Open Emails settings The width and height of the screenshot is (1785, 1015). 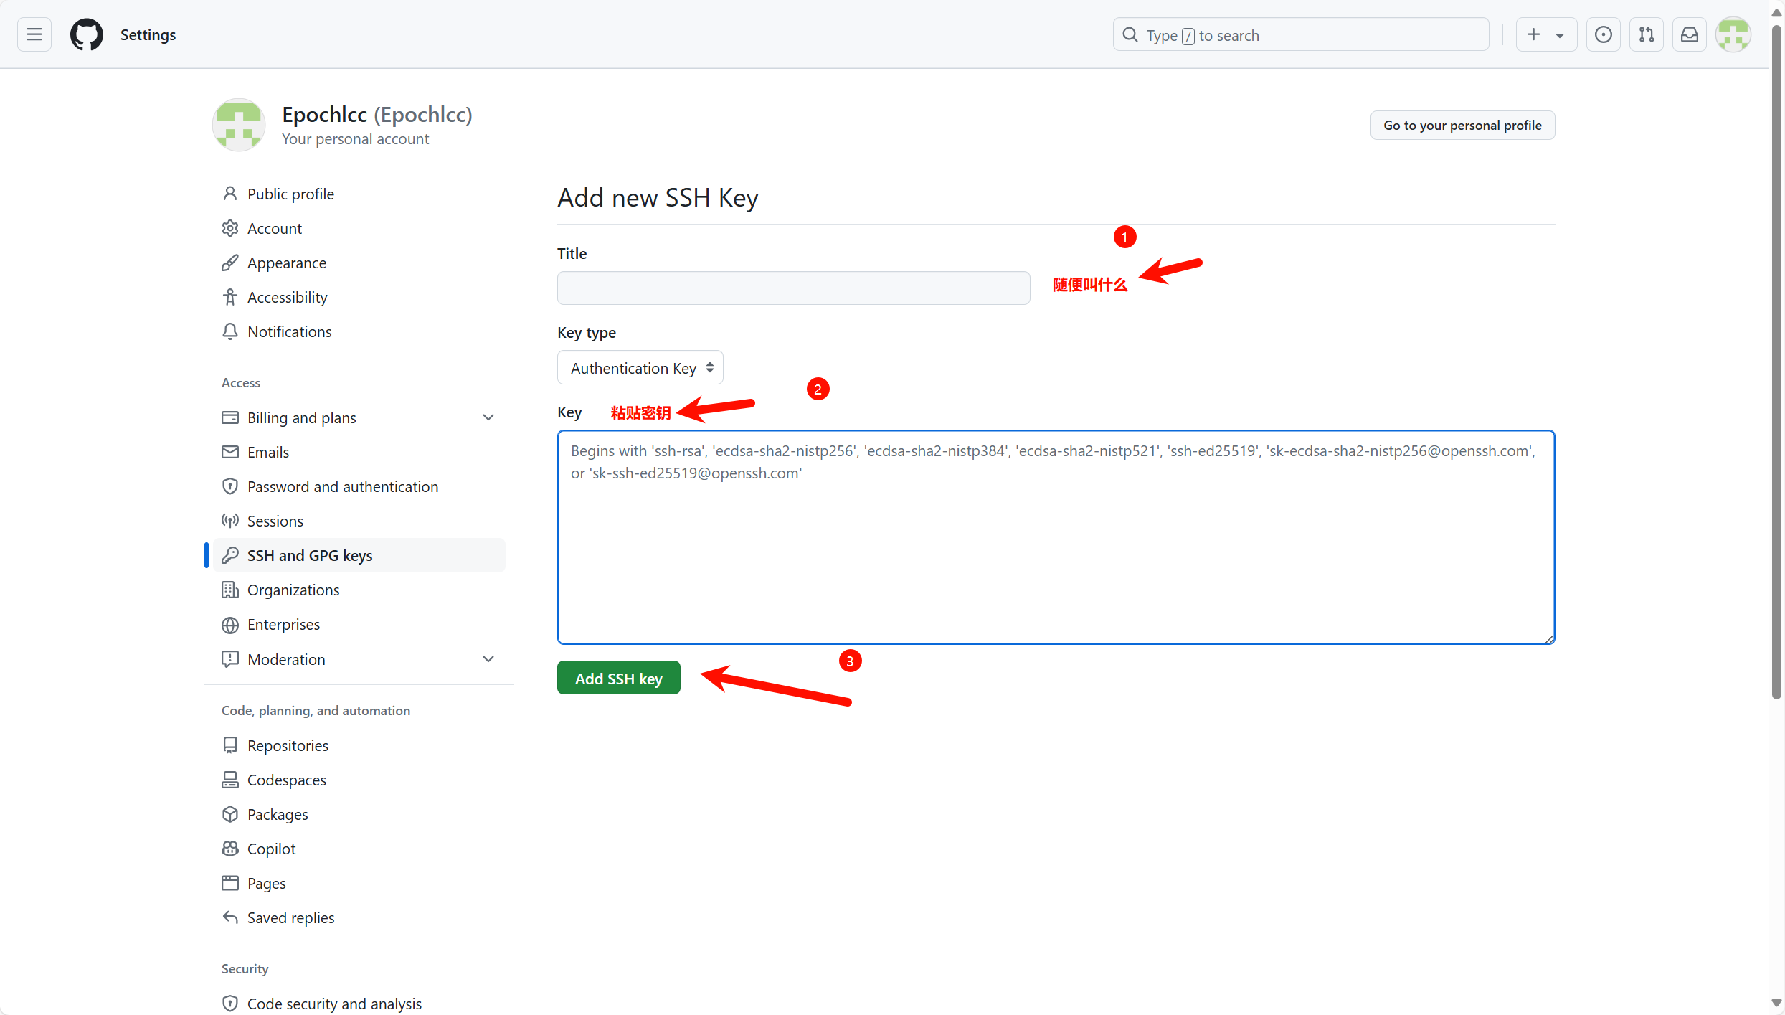[x=359, y=452]
